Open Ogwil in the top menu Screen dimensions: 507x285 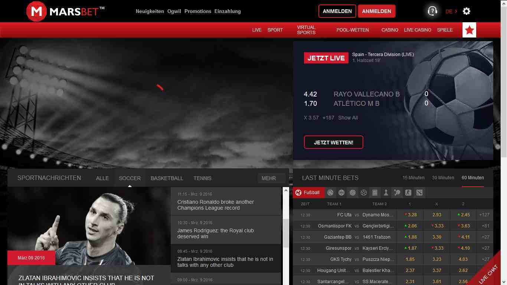[x=174, y=11]
